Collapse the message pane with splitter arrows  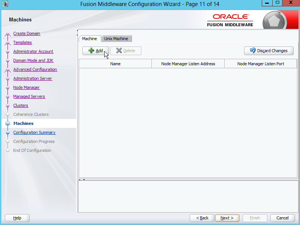(84, 180)
